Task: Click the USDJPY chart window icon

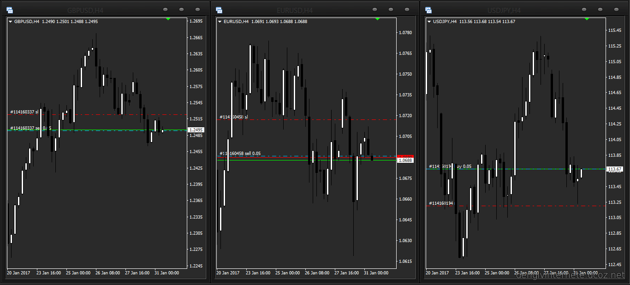Action: point(428,10)
